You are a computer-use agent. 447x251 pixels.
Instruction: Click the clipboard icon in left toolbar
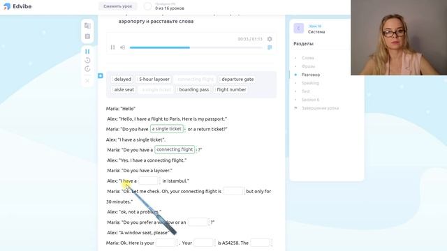click(87, 36)
